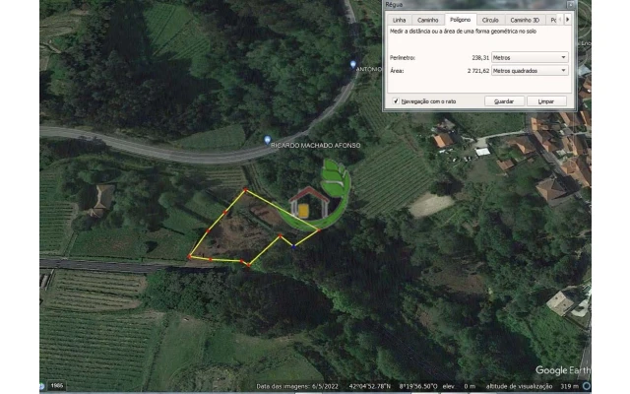Image resolution: width=630 pixels, height=394 pixels.
Task: Click the ANTONIO placemark pin icon
Action: coord(352,65)
